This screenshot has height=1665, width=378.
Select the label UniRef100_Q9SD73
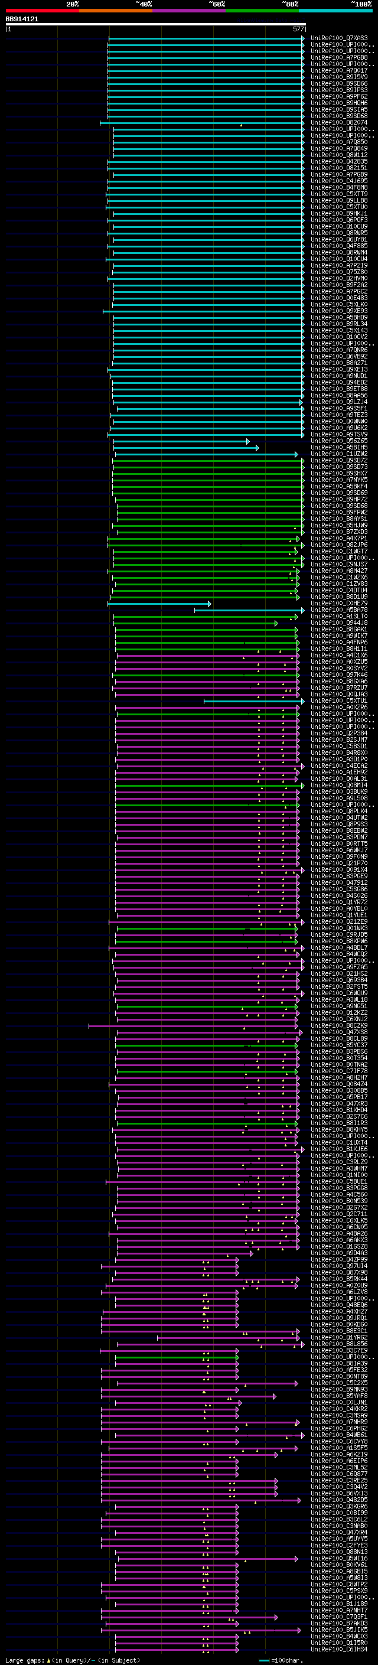click(x=339, y=467)
